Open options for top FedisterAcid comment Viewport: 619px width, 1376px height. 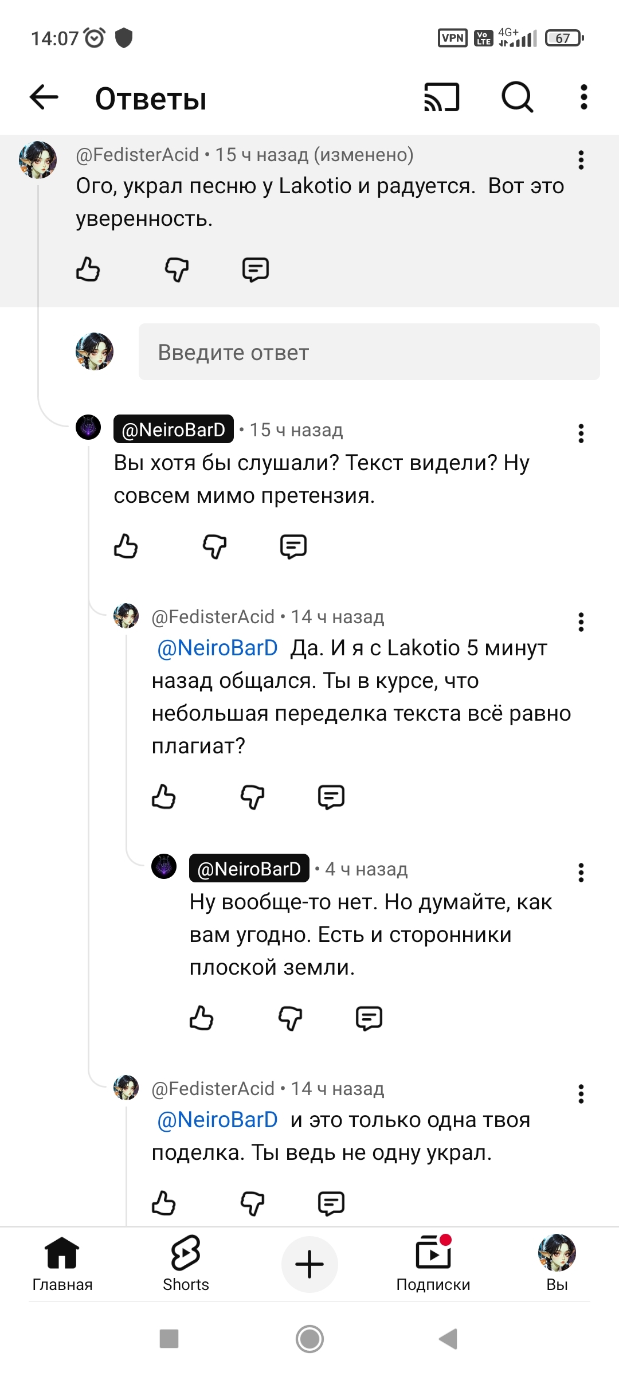pos(581,160)
